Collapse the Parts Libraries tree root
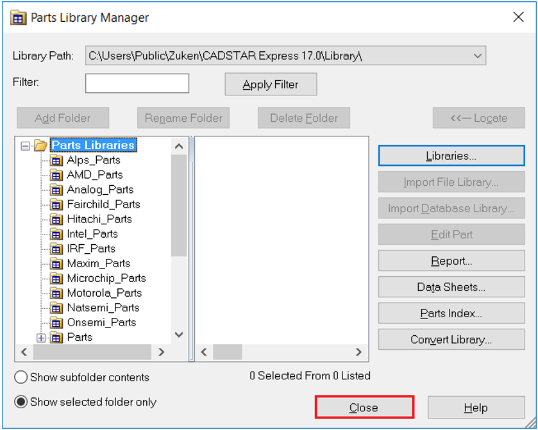The image size is (538, 430). pyautogui.click(x=25, y=146)
